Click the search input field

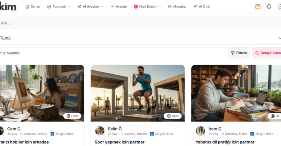pos(140,23)
